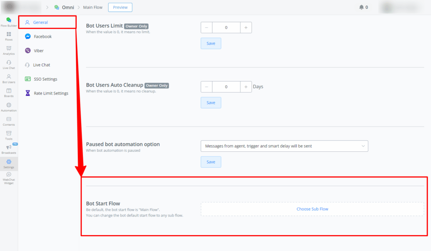Click Choose Sub Flow
This screenshot has width=431, height=251.
[x=312, y=209]
